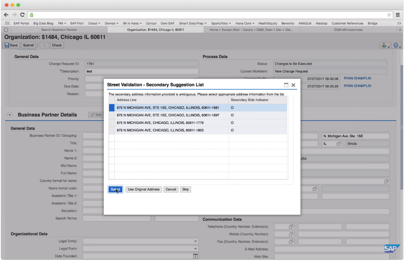
Task: Click the Check toolbar button
Action: 57,45
